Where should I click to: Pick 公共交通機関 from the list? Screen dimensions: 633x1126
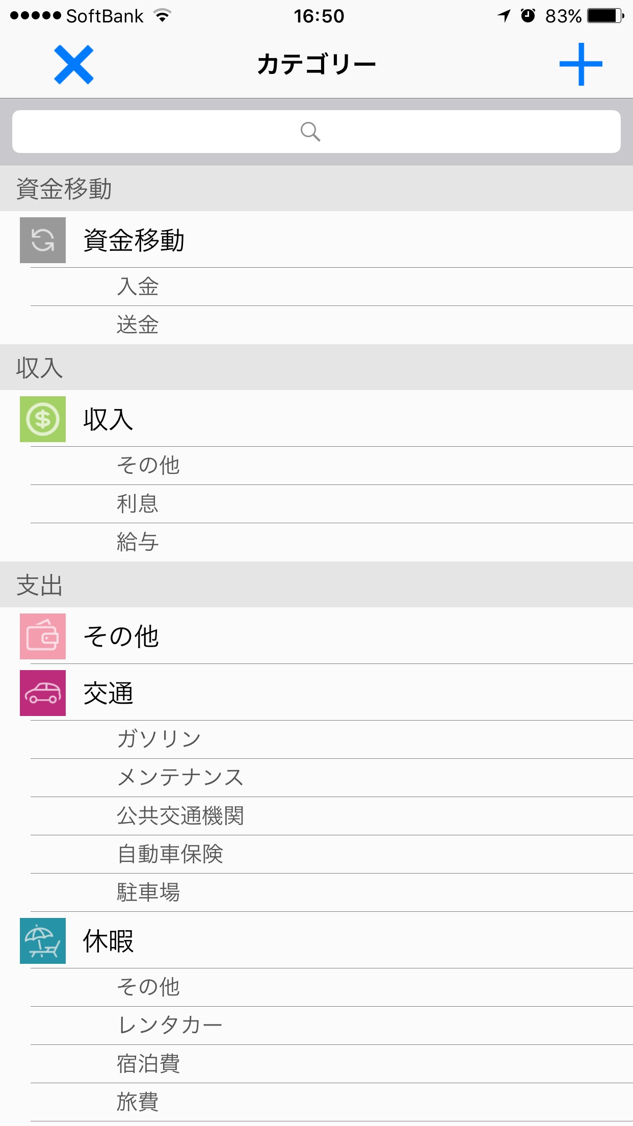[180, 816]
